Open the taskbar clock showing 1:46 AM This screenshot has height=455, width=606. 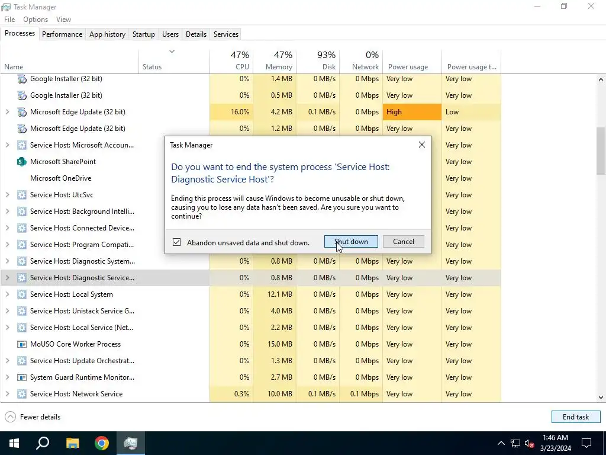(555, 443)
